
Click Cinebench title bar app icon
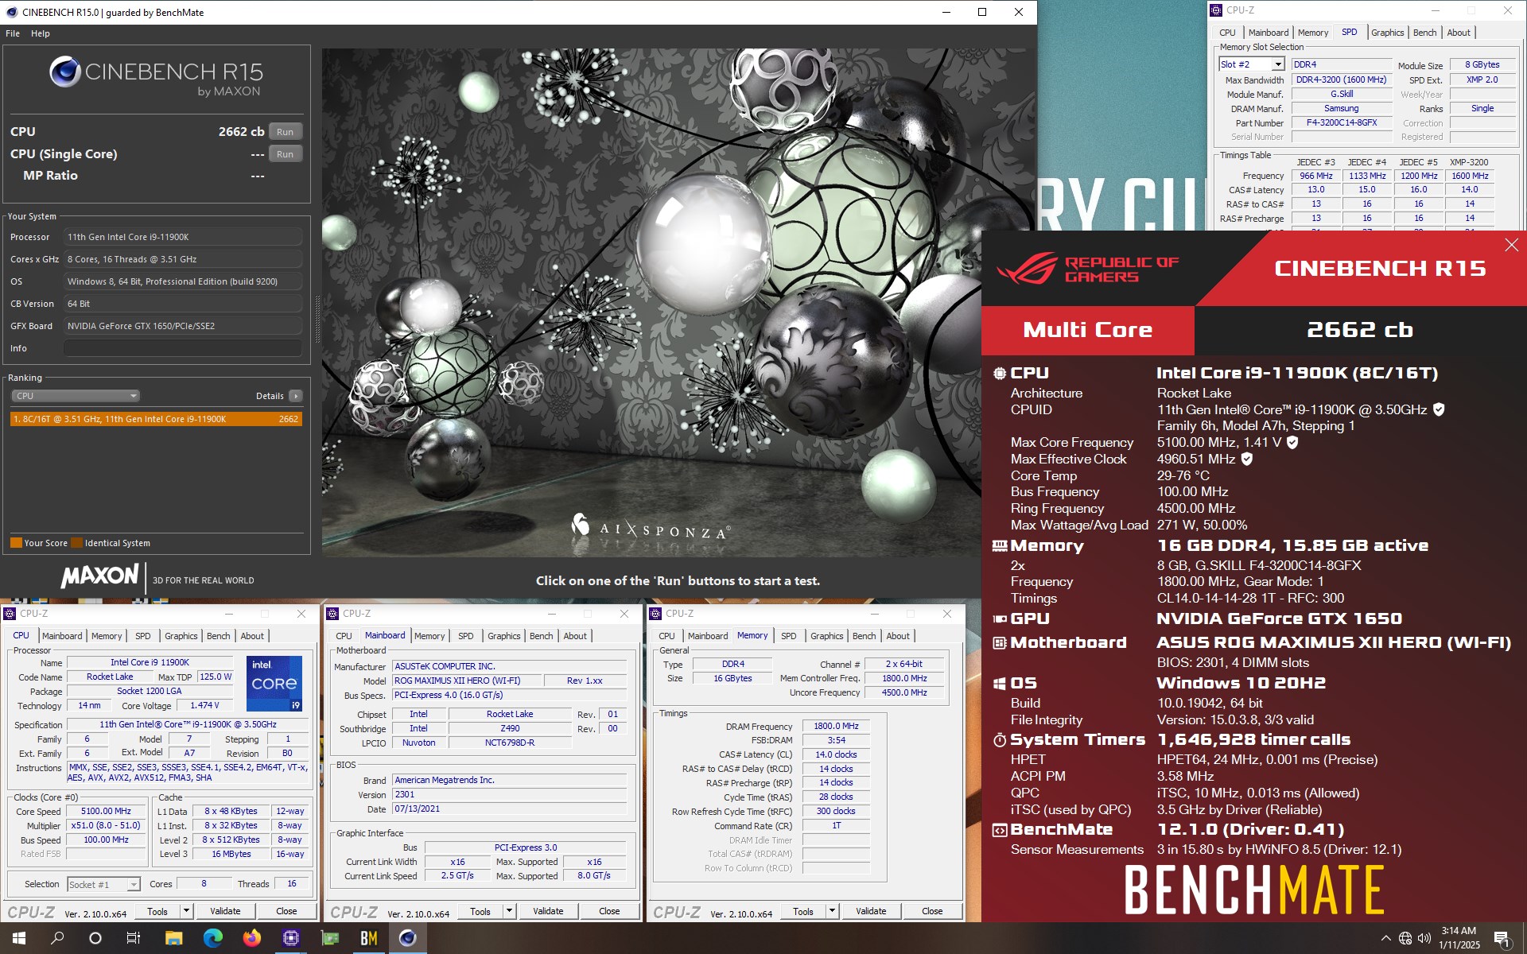[11, 12]
